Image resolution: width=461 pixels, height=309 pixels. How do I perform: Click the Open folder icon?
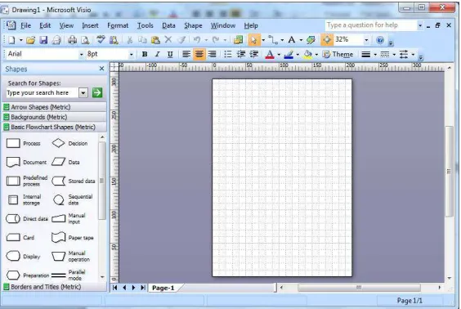(x=30, y=40)
